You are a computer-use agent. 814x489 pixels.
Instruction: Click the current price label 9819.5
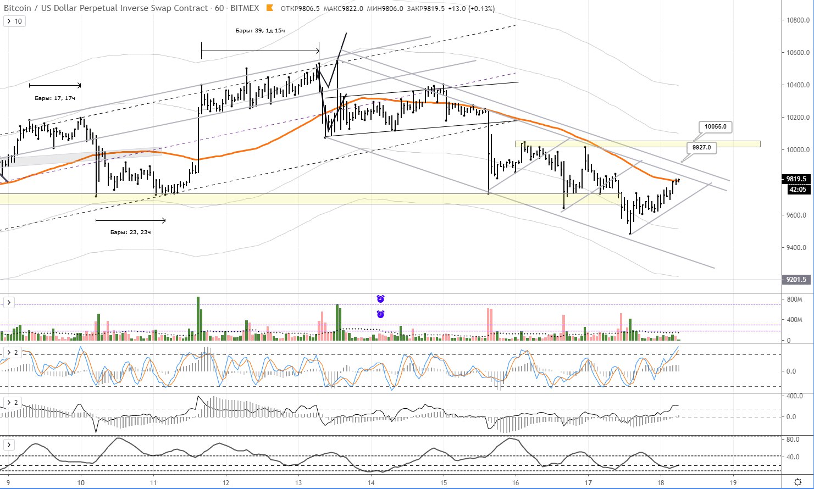(x=796, y=179)
